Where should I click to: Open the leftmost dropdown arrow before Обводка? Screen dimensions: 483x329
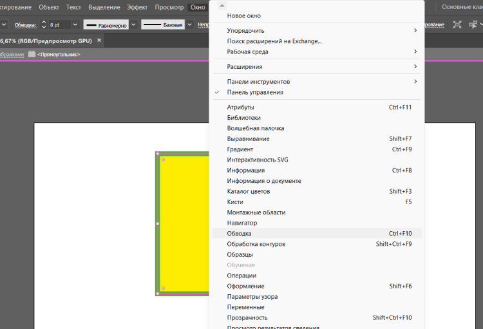coord(4,24)
